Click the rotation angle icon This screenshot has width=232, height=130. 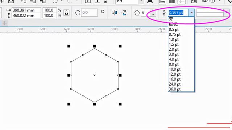pos(77,13)
